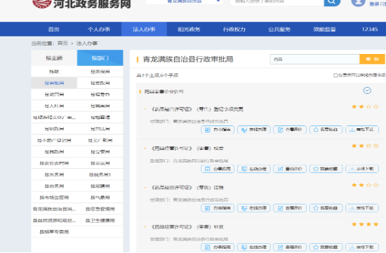386x253 pixels.
Task: Click 在线办理 for 登记事项变更 item
Action: click(254, 130)
